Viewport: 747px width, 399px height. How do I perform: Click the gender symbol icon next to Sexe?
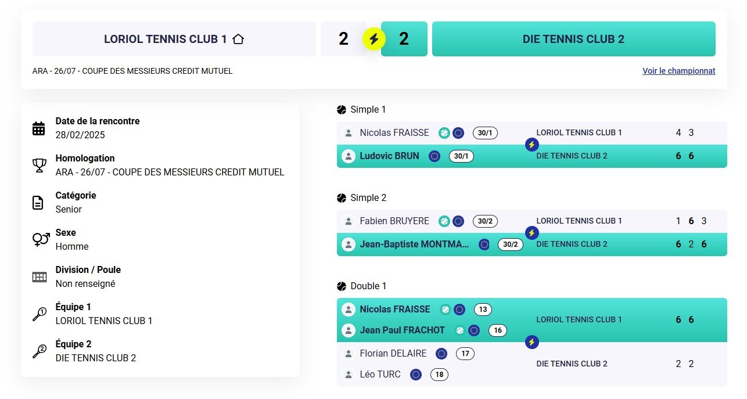coord(41,239)
